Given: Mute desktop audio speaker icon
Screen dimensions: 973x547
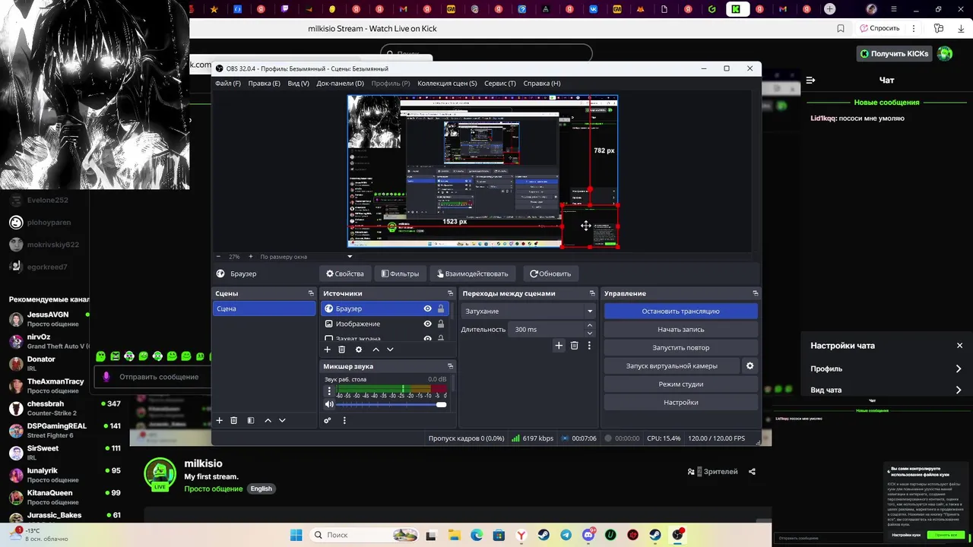Looking at the screenshot, I should coord(329,404).
